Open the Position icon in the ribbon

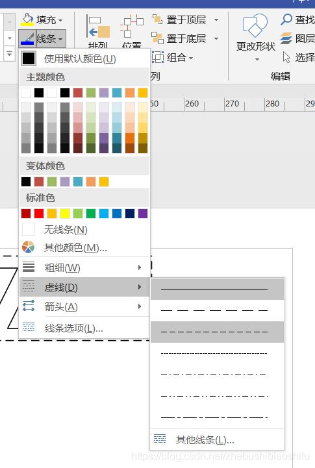132,26
